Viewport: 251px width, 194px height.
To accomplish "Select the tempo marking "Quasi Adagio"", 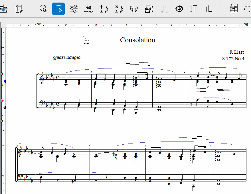I will (x=67, y=57).
